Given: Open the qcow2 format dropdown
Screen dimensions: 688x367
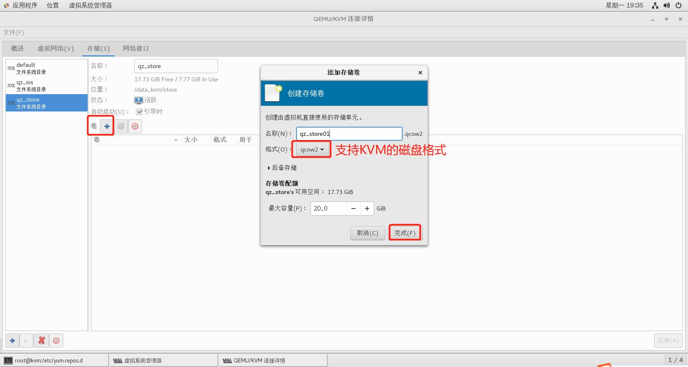Looking at the screenshot, I should point(312,149).
